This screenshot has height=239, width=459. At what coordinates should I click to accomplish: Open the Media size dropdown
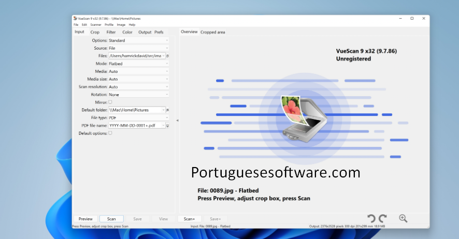click(x=138, y=79)
